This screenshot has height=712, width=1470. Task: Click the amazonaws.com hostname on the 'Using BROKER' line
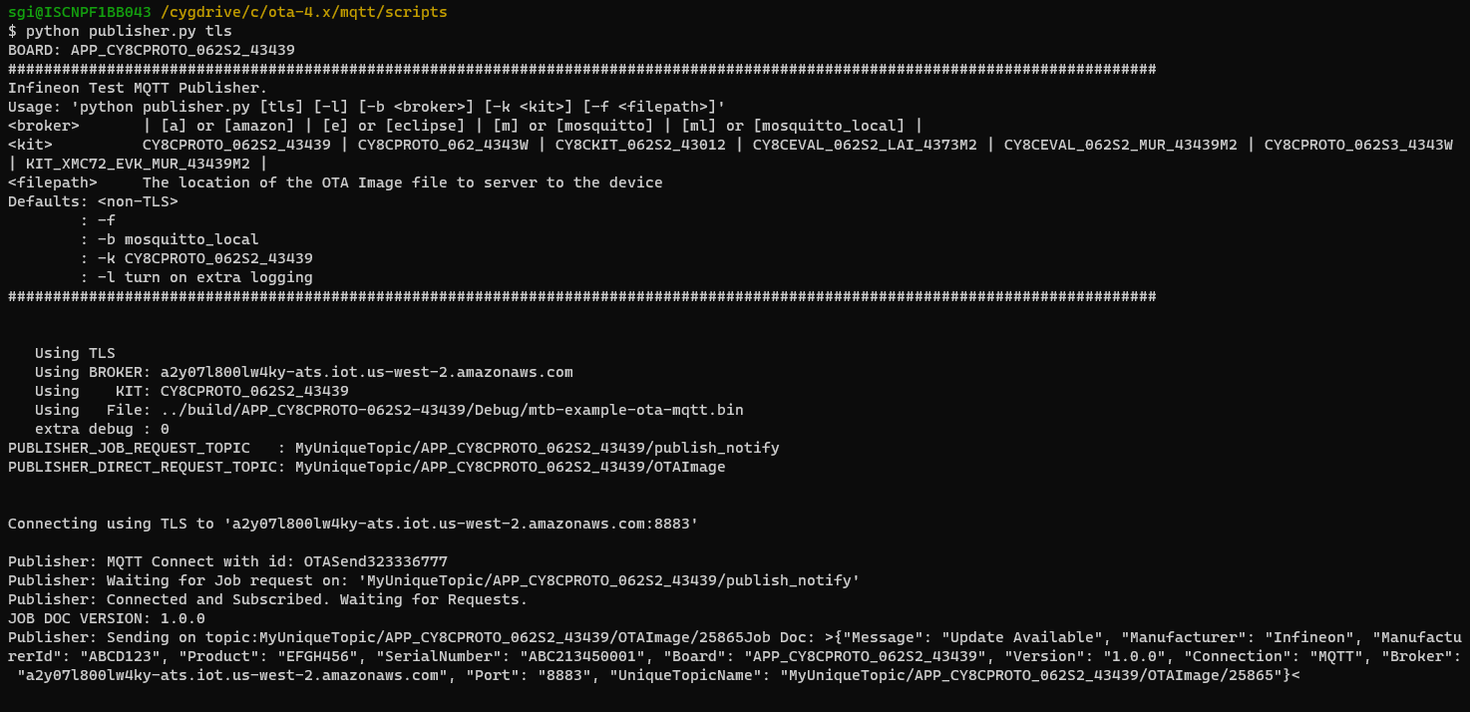366,372
